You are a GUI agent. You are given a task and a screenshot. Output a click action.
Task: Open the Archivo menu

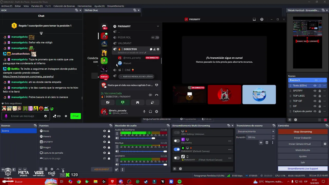(x=7, y=6)
